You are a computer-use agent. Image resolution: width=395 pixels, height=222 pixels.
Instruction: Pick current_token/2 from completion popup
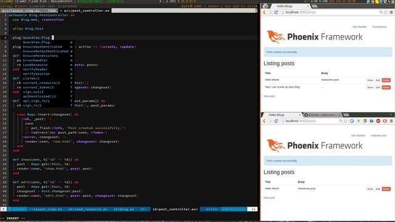pyautogui.click(x=48, y=88)
